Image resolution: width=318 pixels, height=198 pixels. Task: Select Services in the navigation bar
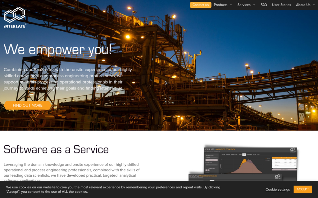pyautogui.click(x=244, y=5)
